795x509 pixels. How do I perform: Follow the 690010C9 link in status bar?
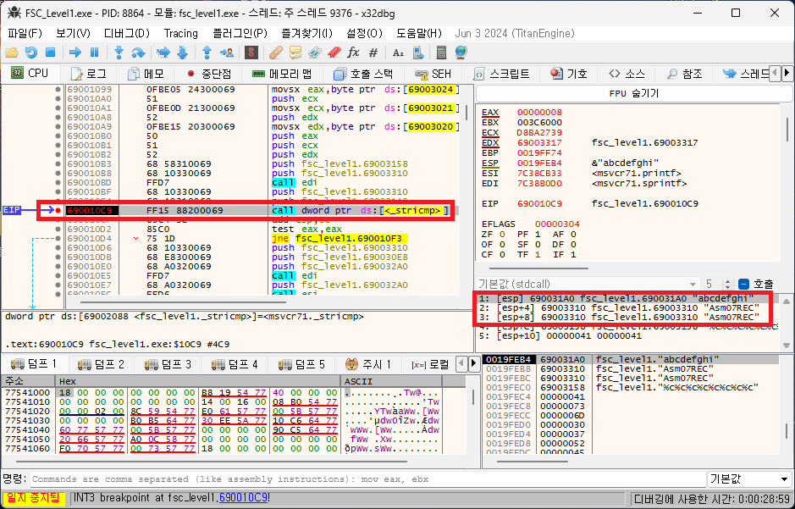[243, 498]
